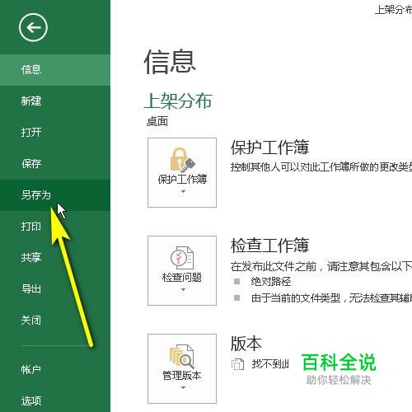
Task: Click the 检查工作簿 section heading
Action: tap(269, 246)
